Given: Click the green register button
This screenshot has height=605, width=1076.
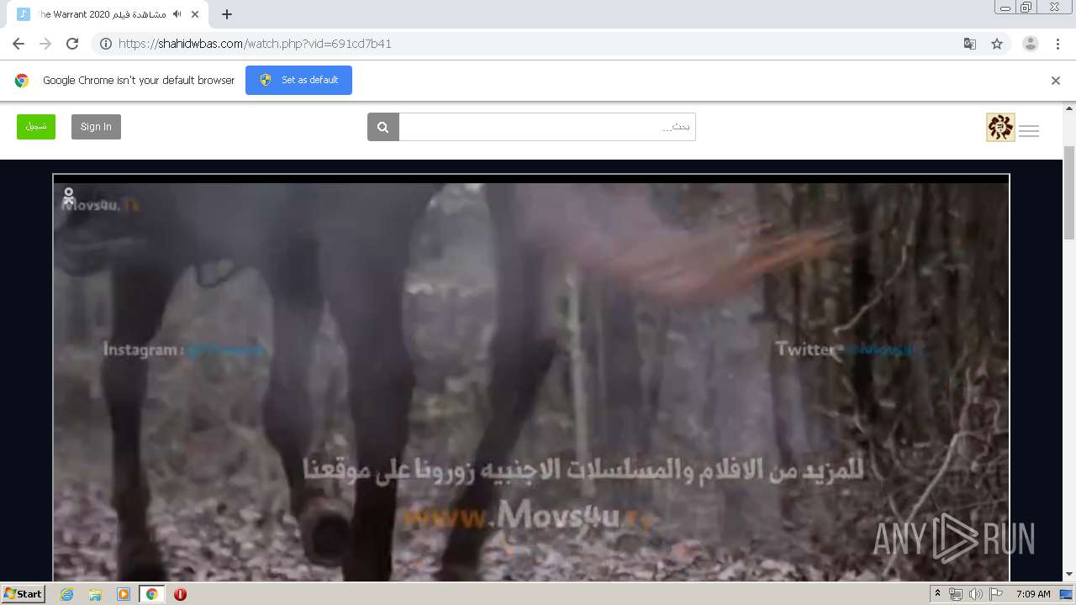Looking at the screenshot, I should point(36,127).
